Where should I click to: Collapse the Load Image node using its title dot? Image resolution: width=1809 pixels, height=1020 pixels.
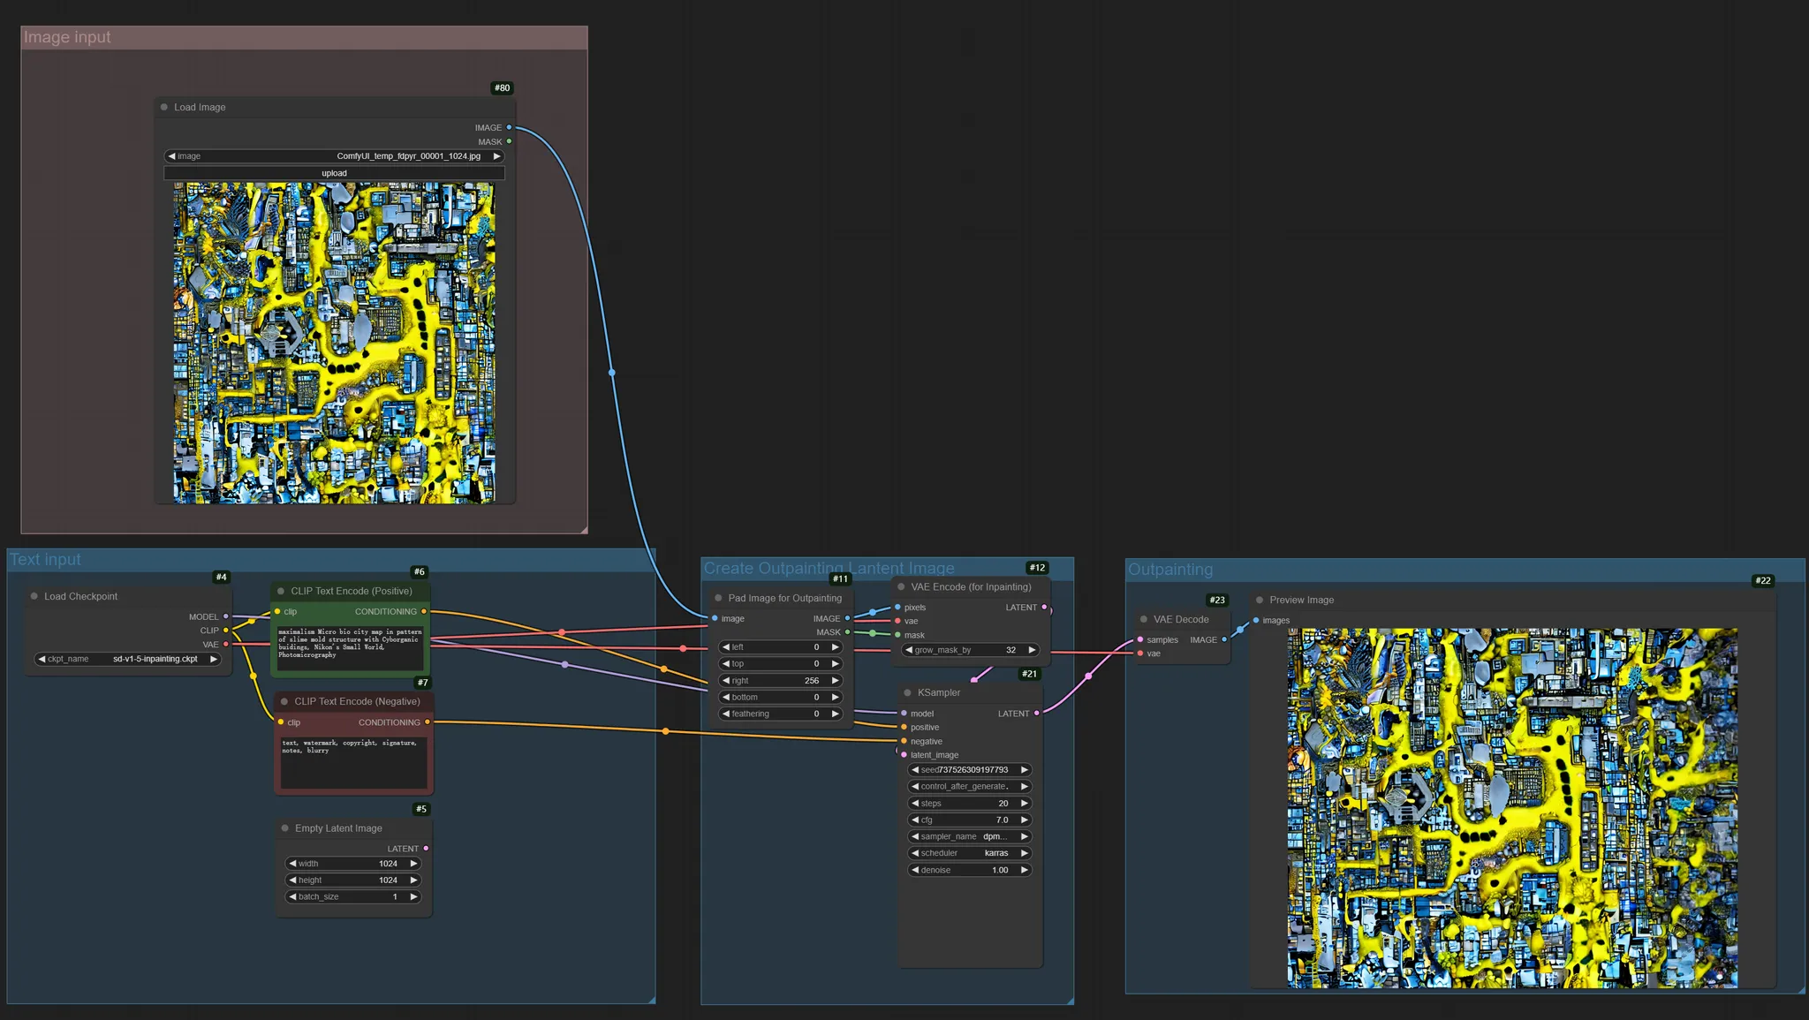point(164,107)
